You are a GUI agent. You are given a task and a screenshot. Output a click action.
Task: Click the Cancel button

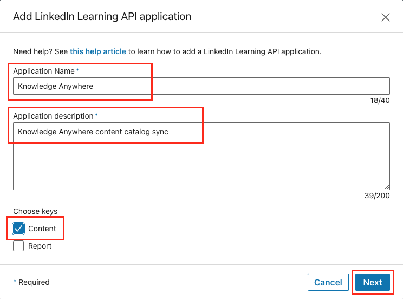[328, 282]
